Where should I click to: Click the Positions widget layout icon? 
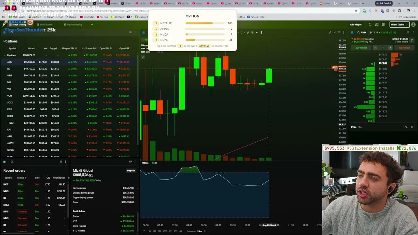tap(130, 32)
